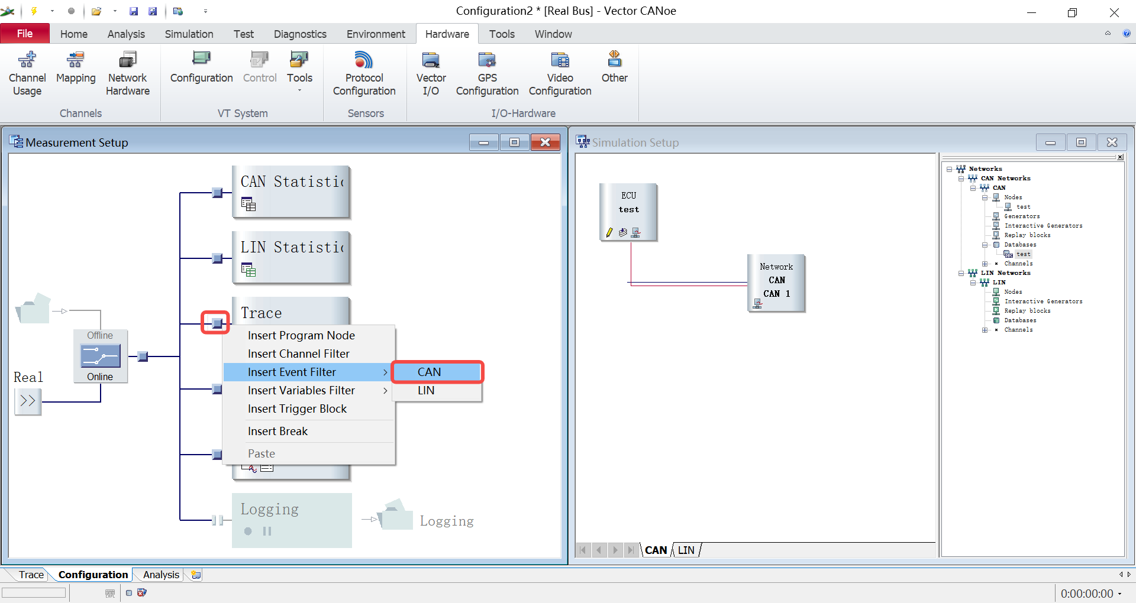
Task: Select LIN in the Event Filter submenu
Action: click(437, 390)
